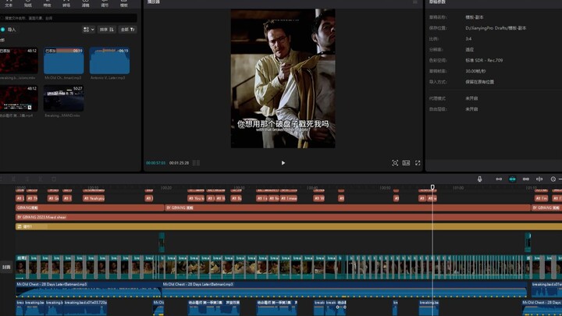Screen dimensions: 562x316
Task: Click the draft save path D:/JianyingPro Drafts
Action: [x=496, y=28]
